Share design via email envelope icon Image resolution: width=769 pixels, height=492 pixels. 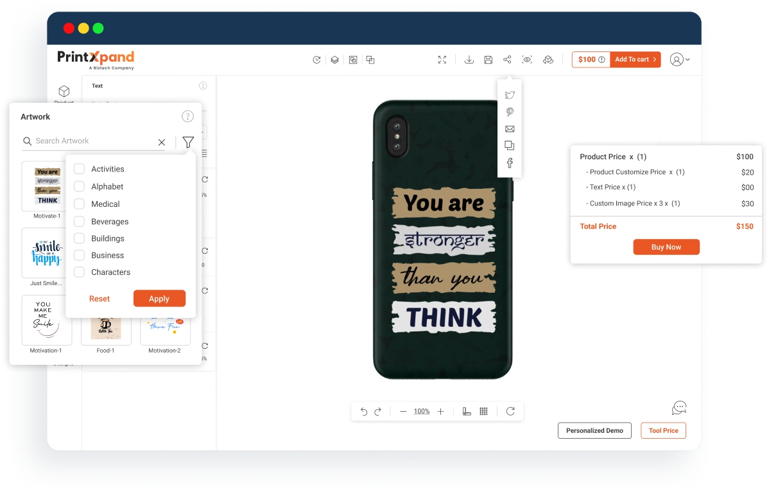510,129
